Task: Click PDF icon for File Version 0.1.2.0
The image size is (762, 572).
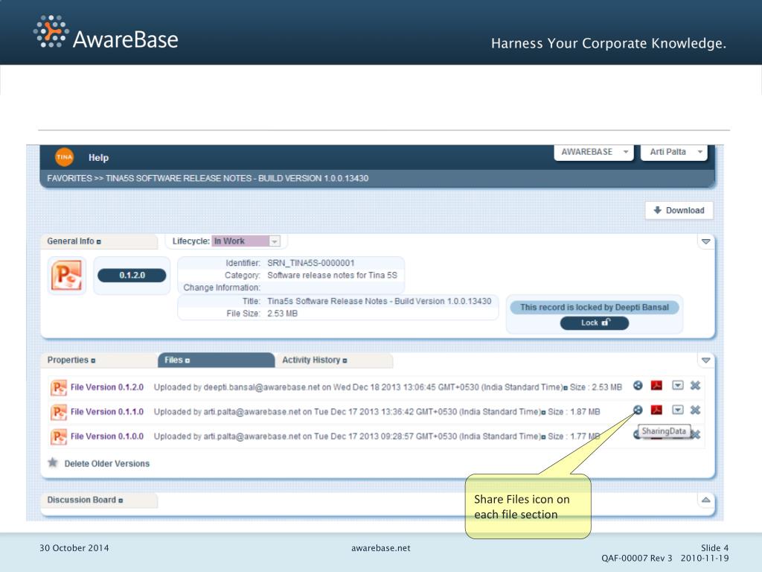Action: point(656,386)
